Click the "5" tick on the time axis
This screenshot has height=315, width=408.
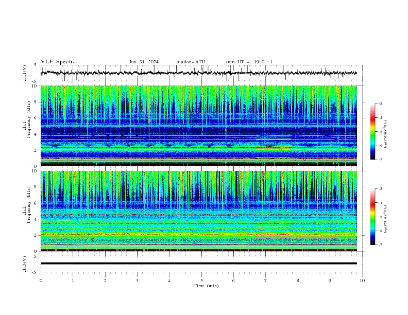pyautogui.click(x=201, y=281)
